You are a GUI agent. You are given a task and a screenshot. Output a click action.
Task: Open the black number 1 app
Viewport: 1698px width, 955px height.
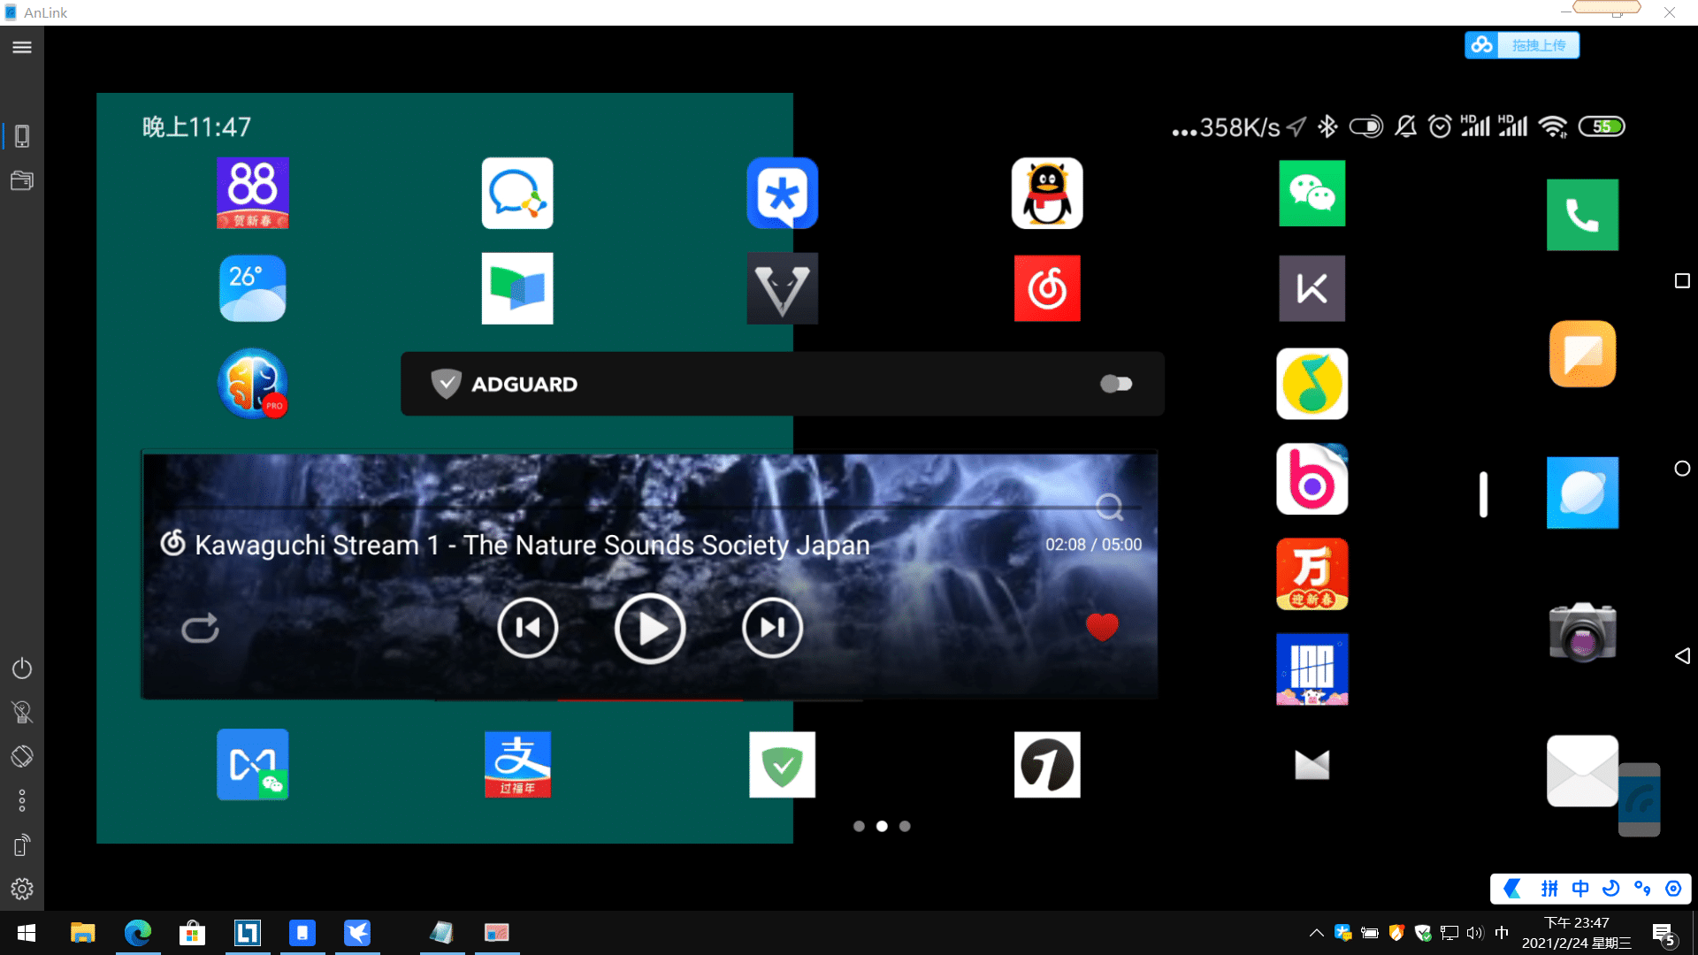(1047, 765)
